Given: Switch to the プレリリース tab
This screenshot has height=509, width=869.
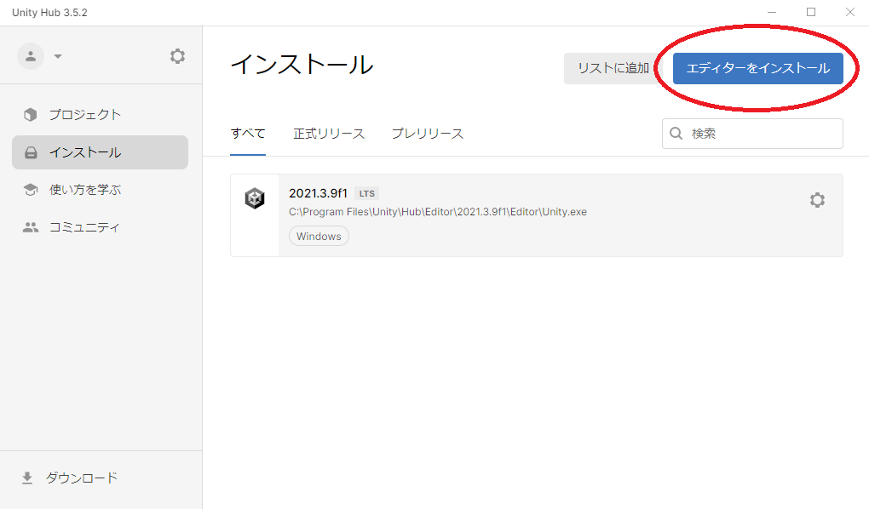Looking at the screenshot, I should (x=428, y=134).
